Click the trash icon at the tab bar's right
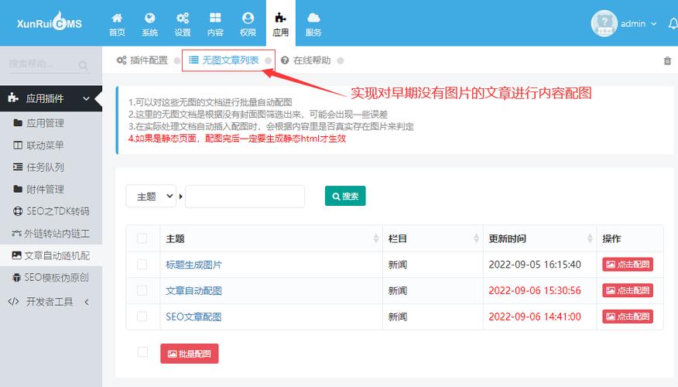 click(667, 61)
